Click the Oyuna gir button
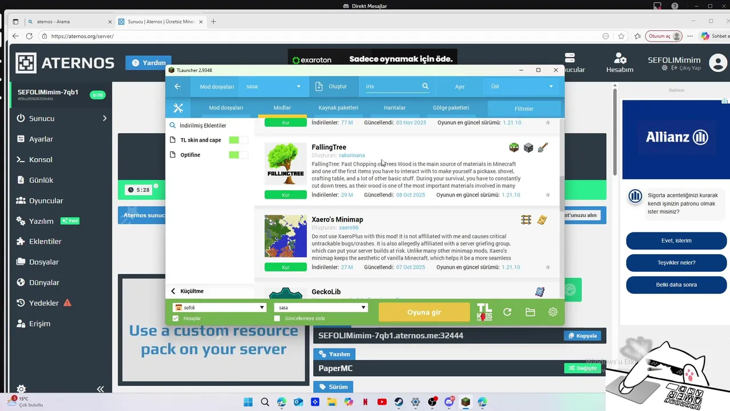The height and width of the screenshot is (411, 730). click(424, 312)
